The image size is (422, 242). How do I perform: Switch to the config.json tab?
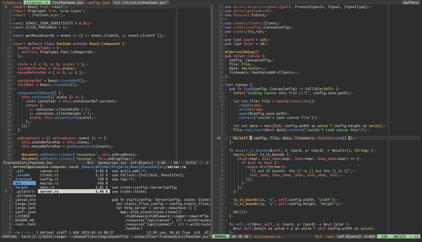tap(98, 2)
